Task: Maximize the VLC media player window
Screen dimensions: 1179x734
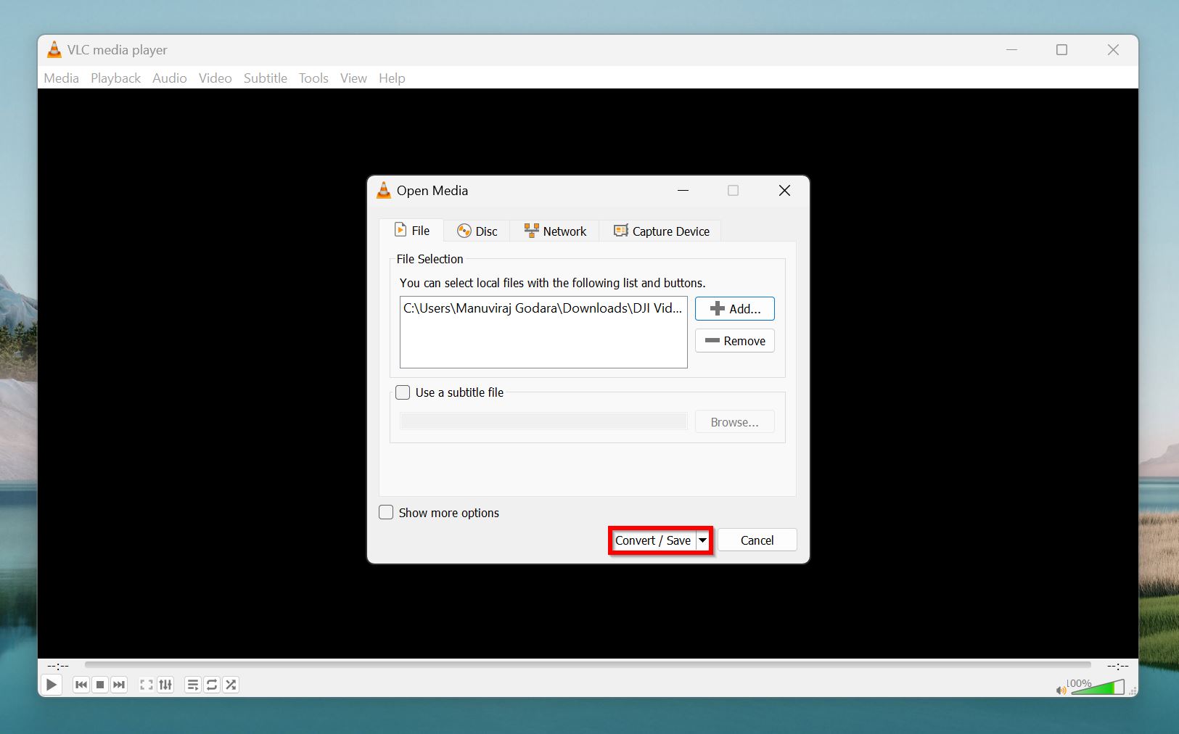Action: pyautogui.click(x=1061, y=49)
